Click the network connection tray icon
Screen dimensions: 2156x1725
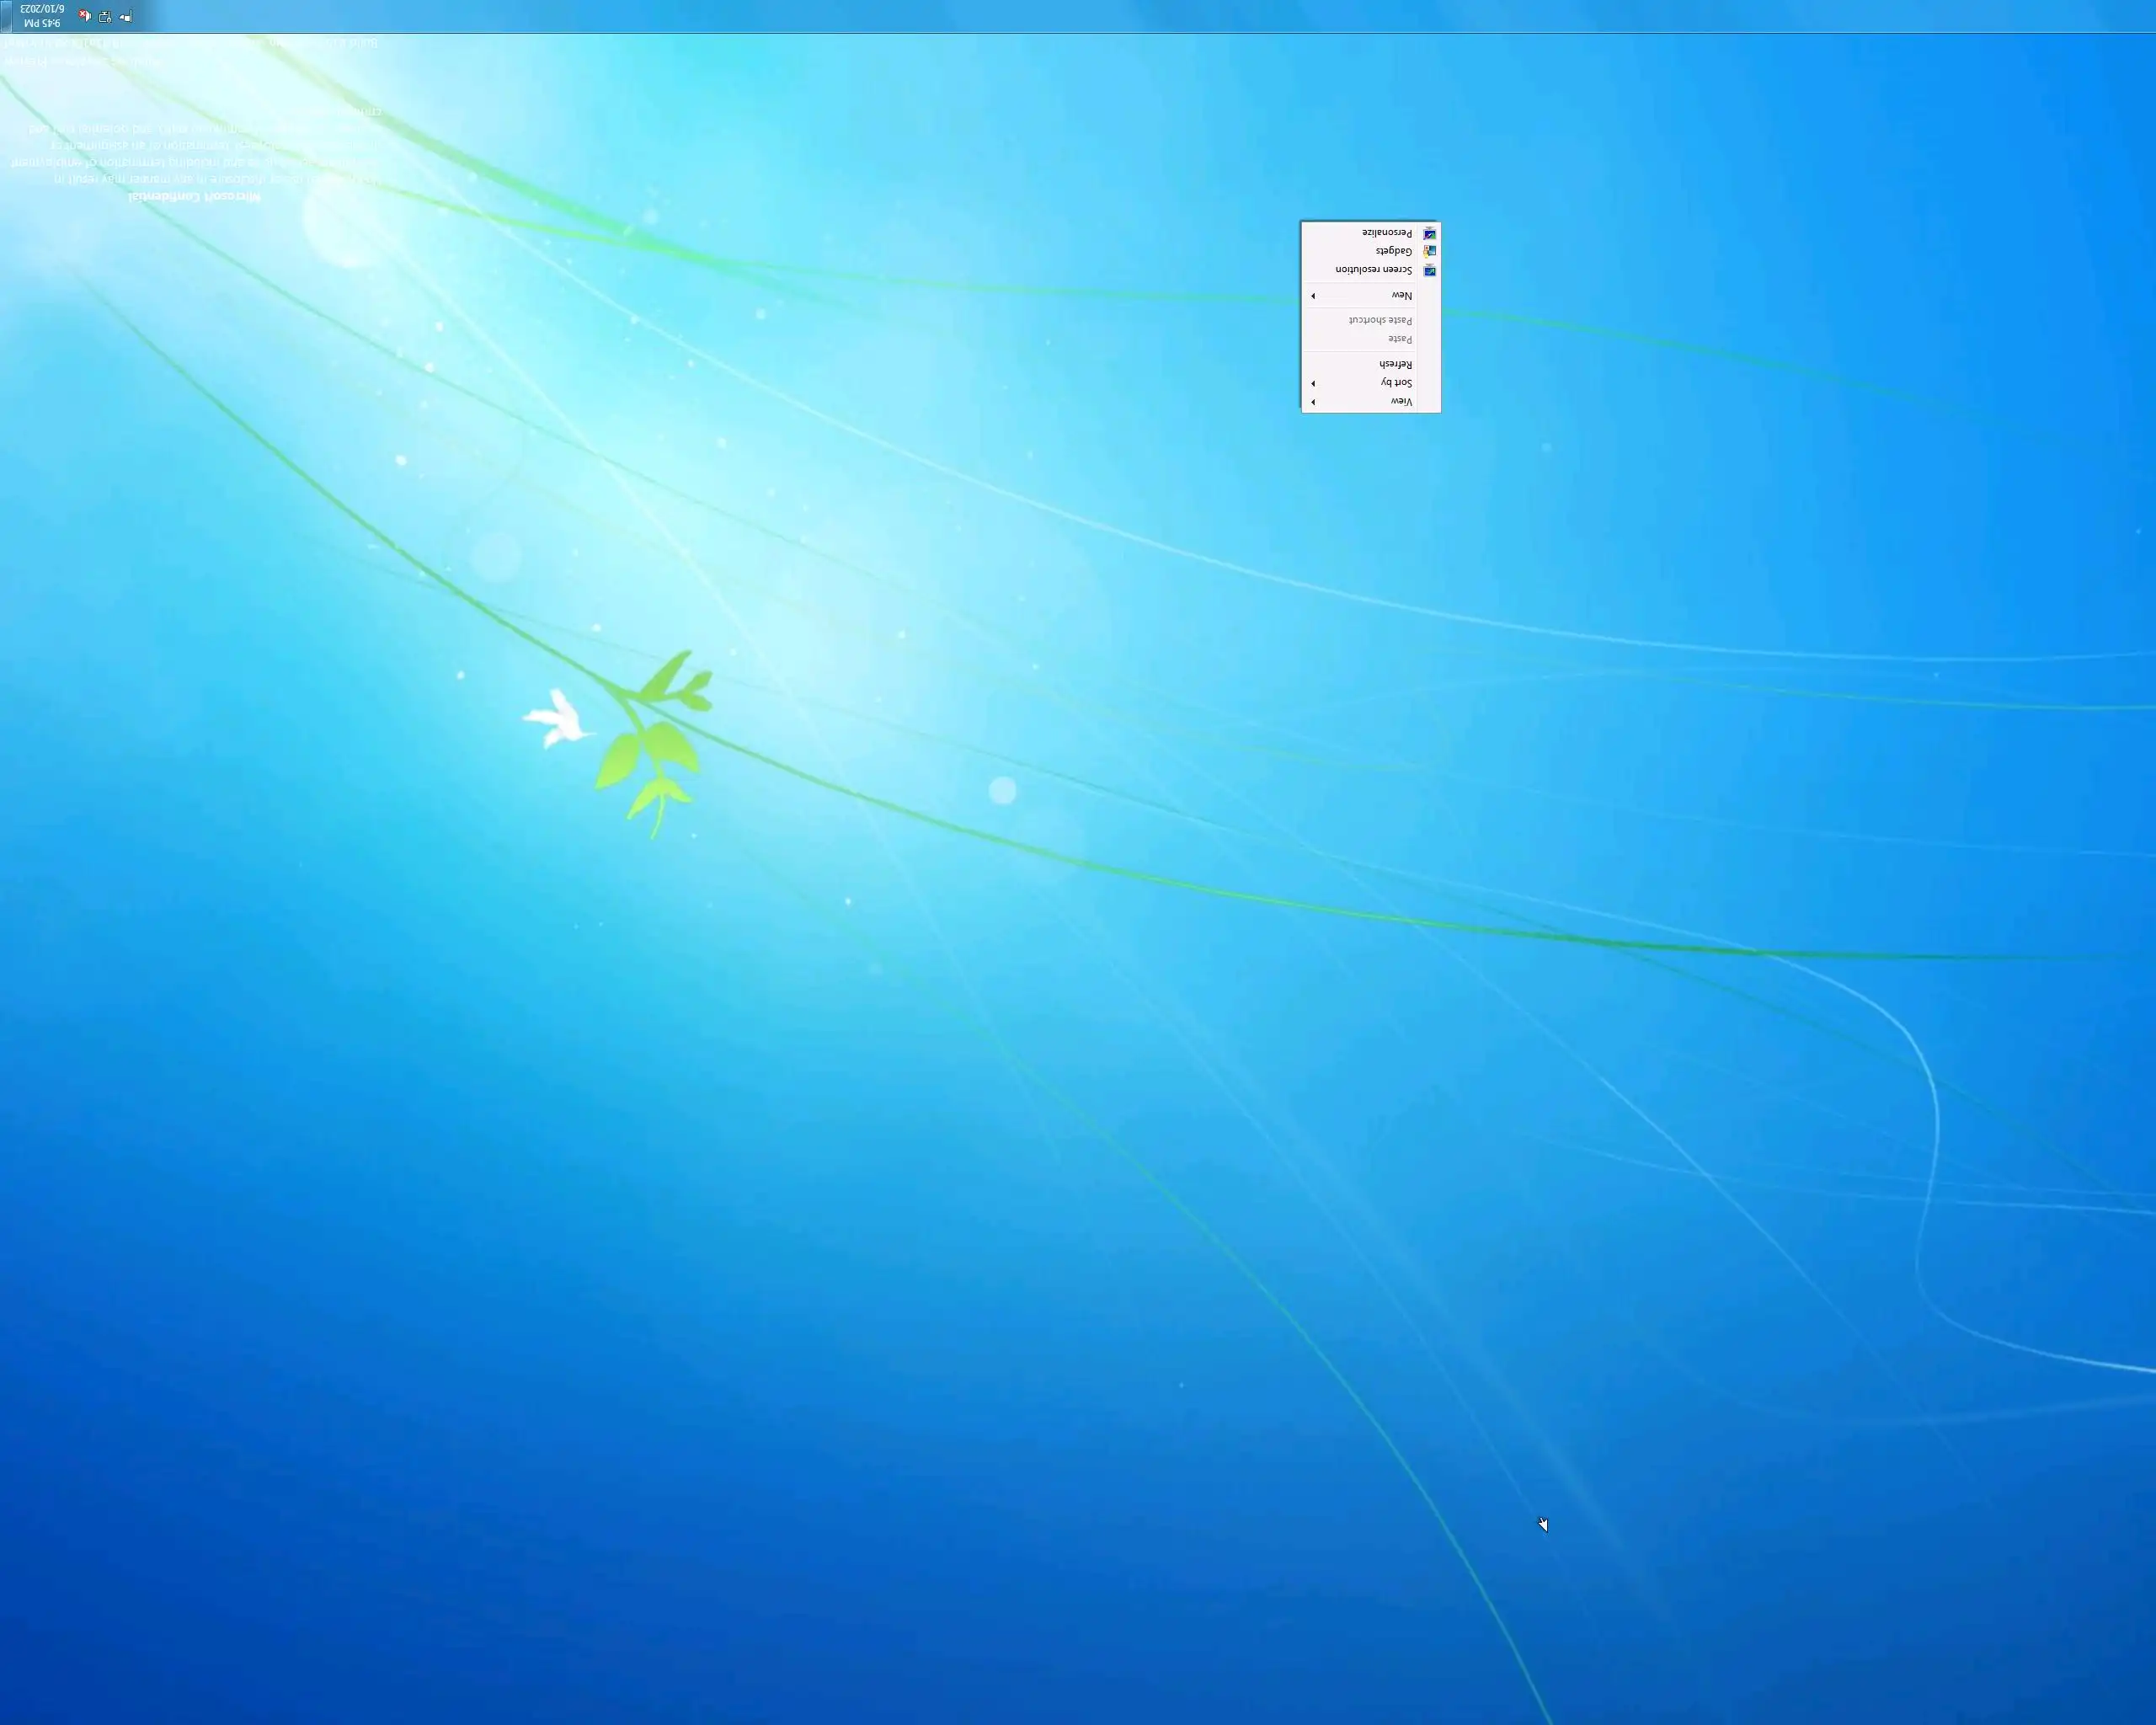click(105, 16)
